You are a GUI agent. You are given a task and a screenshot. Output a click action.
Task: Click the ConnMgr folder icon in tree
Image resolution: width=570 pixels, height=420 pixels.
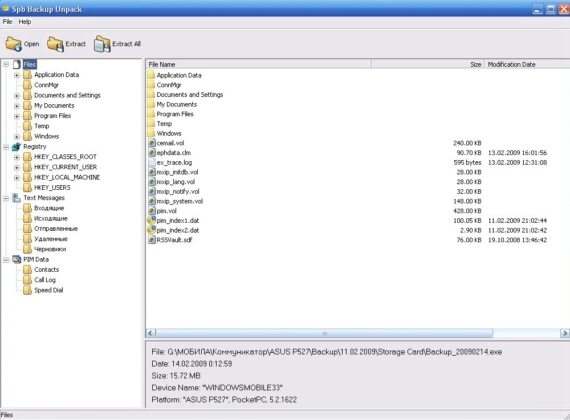pos(27,85)
